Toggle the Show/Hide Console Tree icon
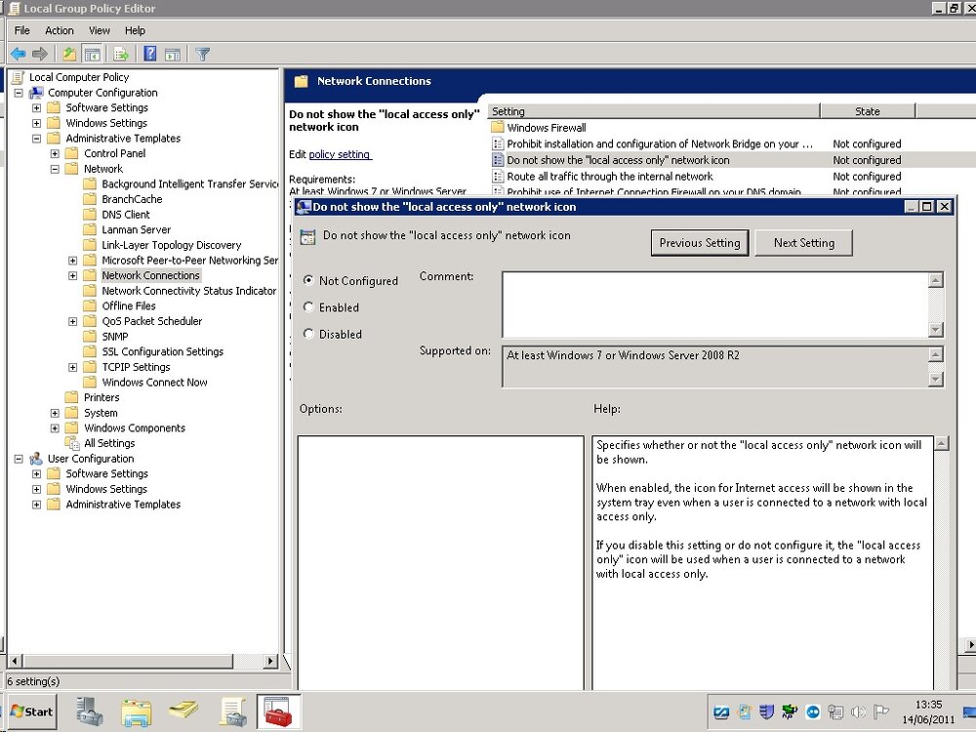This screenshot has height=732, width=976. click(x=92, y=54)
